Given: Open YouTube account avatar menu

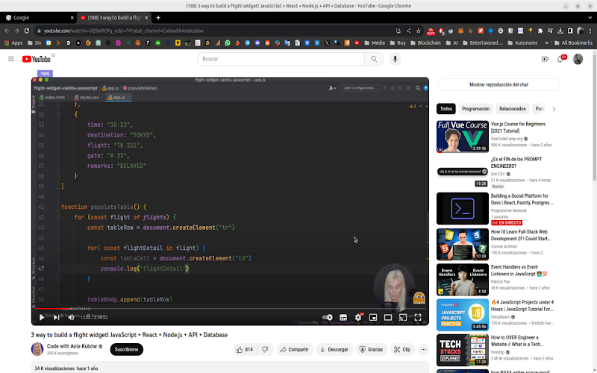Looking at the screenshot, I should coord(578,59).
